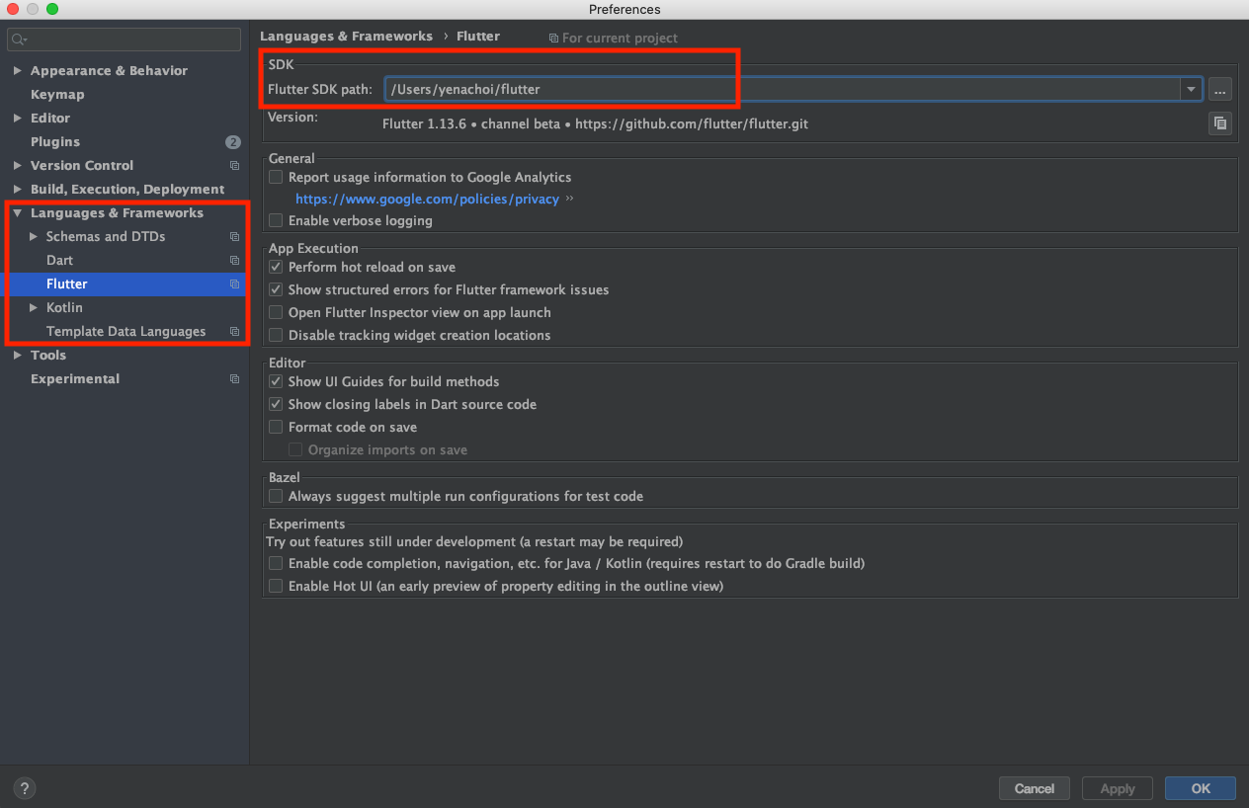Click the project-level icon beside Dart
Image resolution: width=1249 pixels, height=808 pixels.
pos(234,261)
